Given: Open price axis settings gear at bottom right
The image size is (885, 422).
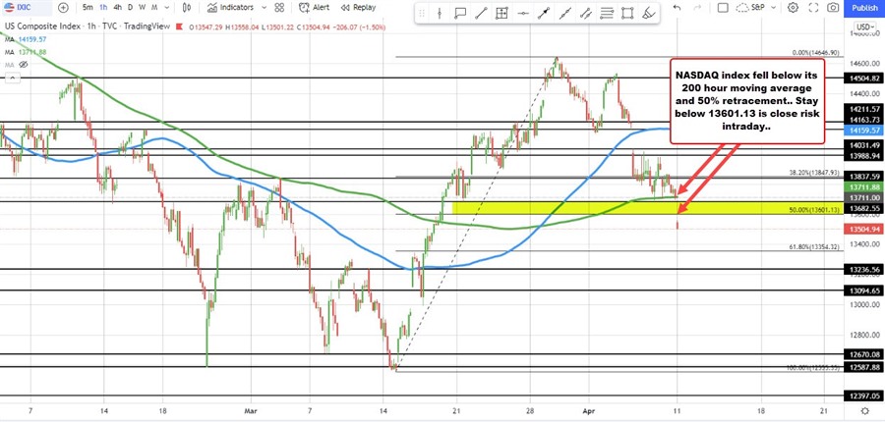Looking at the screenshot, I should pyautogui.click(x=864, y=411).
